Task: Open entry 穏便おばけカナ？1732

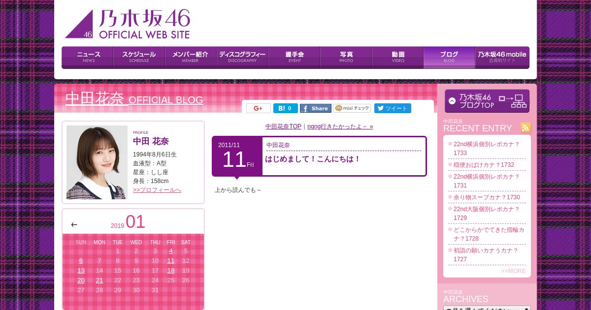Action: click(x=484, y=165)
